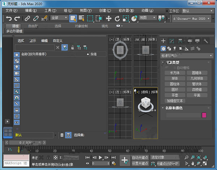Select the Link objects chain icon
Screen dimensions: 217x170
pos(27,18)
